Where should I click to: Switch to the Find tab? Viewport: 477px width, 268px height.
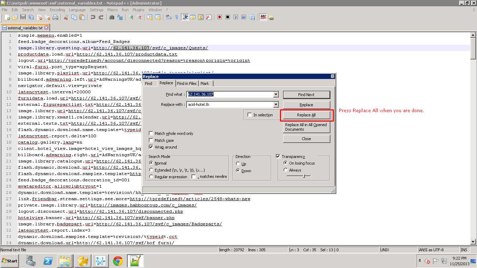click(148, 84)
